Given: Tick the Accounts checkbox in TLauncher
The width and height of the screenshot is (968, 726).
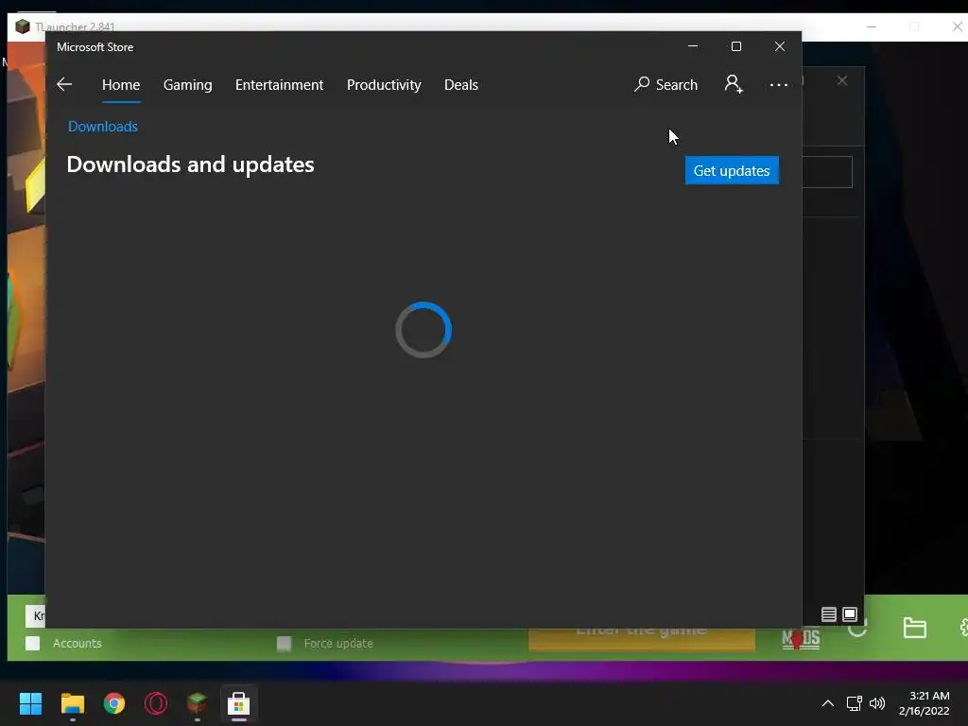Looking at the screenshot, I should coord(33,643).
